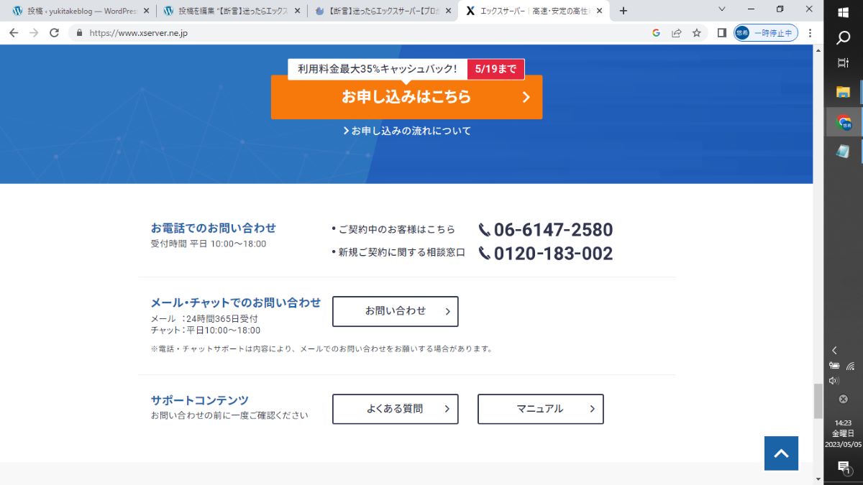The width and height of the screenshot is (863, 485).
Task: Open the Windows Start menu
Action: 844,11
